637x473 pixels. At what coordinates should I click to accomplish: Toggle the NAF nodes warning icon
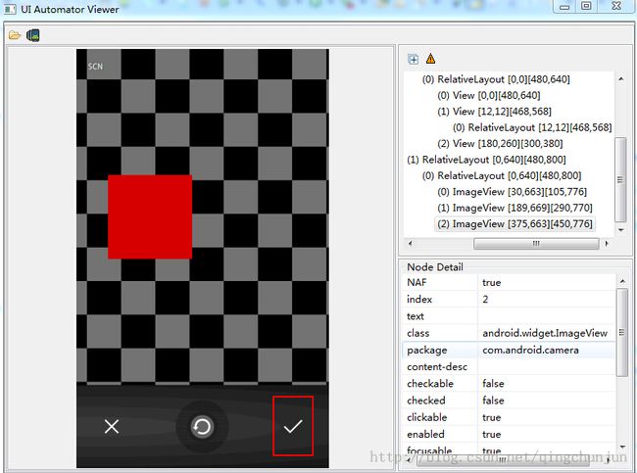[430, 59]
